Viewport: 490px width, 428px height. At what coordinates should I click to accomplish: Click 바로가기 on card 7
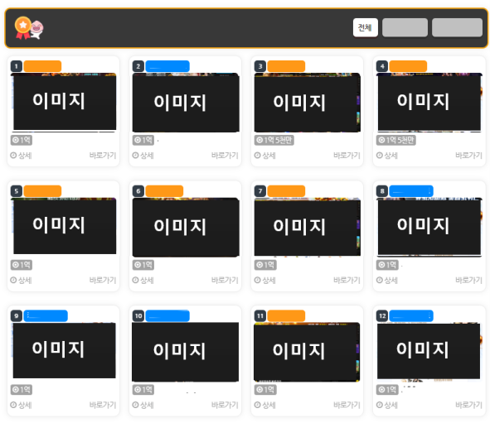[x=347, y=280]
